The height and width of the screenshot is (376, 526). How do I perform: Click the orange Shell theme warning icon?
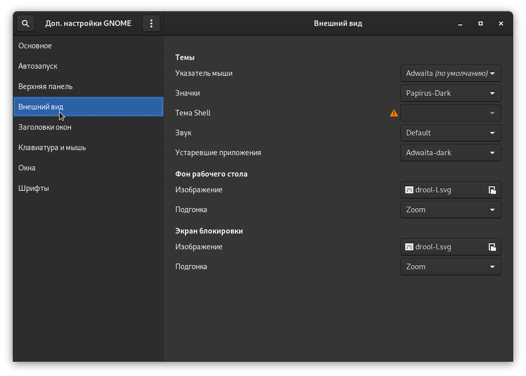pyautogui.click(x=394, y=113)
